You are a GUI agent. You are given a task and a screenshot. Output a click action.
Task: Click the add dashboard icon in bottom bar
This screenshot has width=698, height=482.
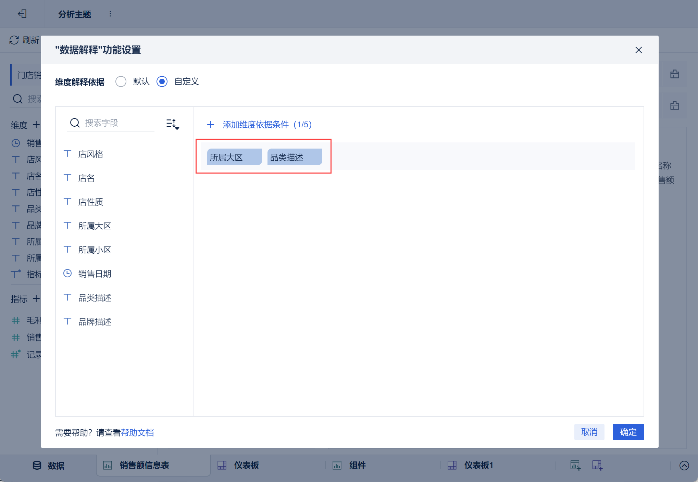(x=597, y=465)
